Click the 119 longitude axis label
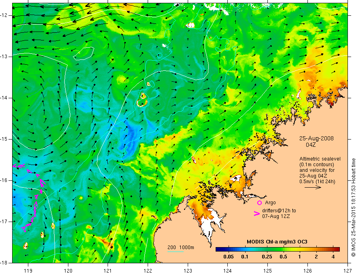 (x=28, y=271)
